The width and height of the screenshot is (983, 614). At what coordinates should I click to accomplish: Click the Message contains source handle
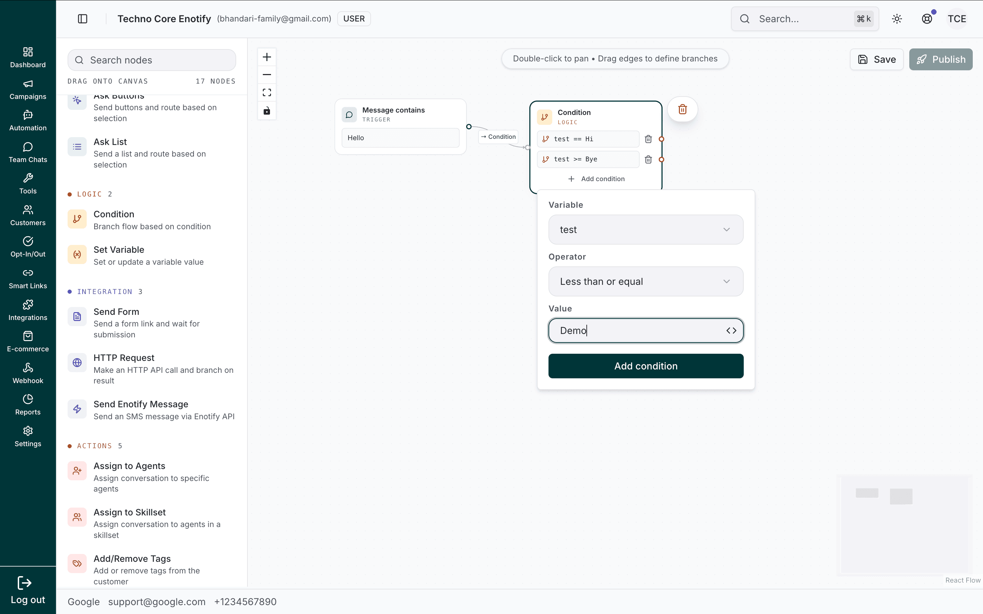click(x=469, y=127)
